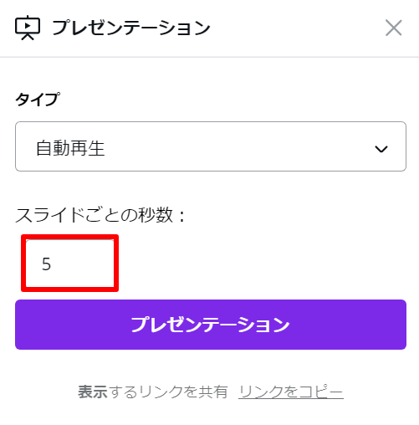Click the スライドごとの秒数 input field
Image resolution: width=419 pixels, height=425 pixels.
pos(69,264)
